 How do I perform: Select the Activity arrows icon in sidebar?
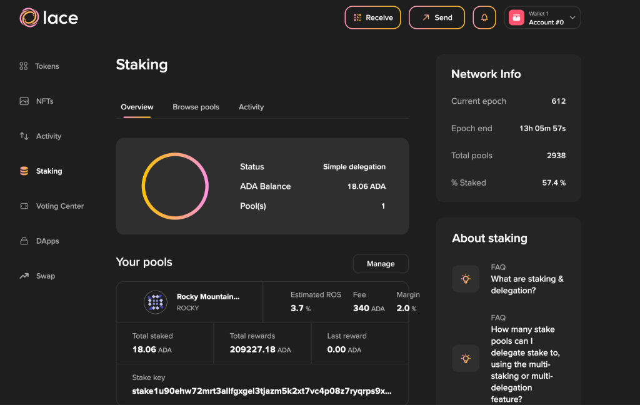click(24, 136)
